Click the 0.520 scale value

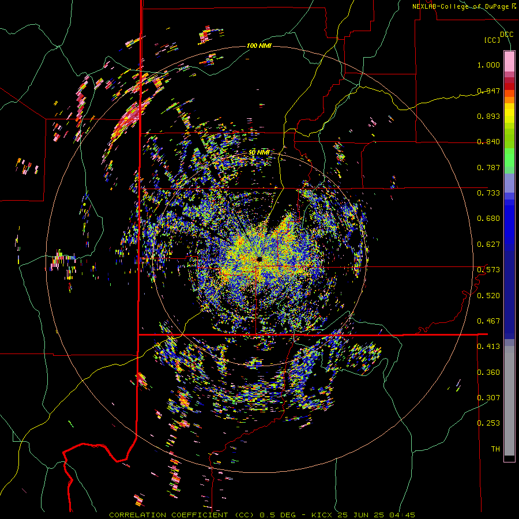coord(488,295)
